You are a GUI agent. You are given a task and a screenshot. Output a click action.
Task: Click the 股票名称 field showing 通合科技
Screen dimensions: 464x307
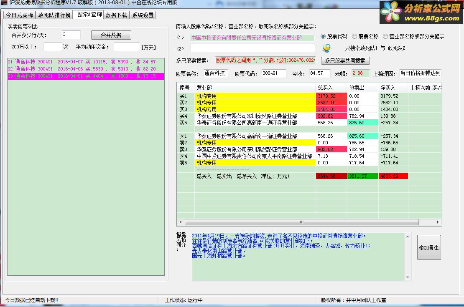click(216, 73)
